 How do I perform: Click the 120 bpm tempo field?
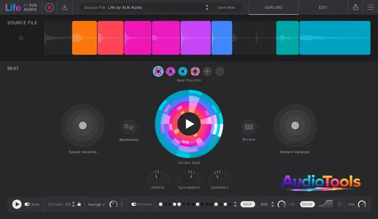(55, 204)
